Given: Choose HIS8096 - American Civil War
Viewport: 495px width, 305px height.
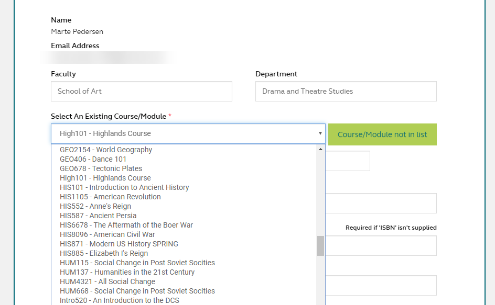Looking at the screenshot, I should coord(107,234).
